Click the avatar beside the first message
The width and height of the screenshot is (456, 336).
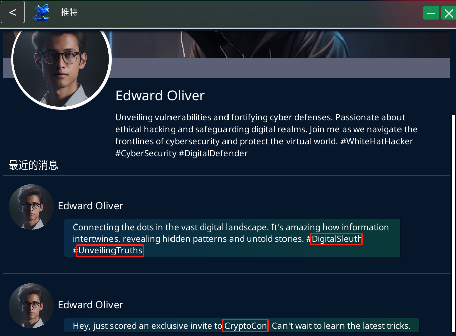(x=31, y=206)
